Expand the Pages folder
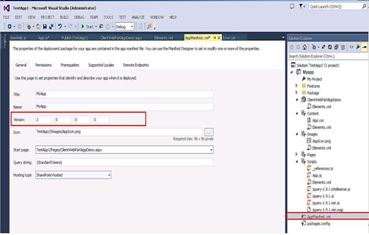369x235 pixels. pyautogui.click(x=296, y=154)
